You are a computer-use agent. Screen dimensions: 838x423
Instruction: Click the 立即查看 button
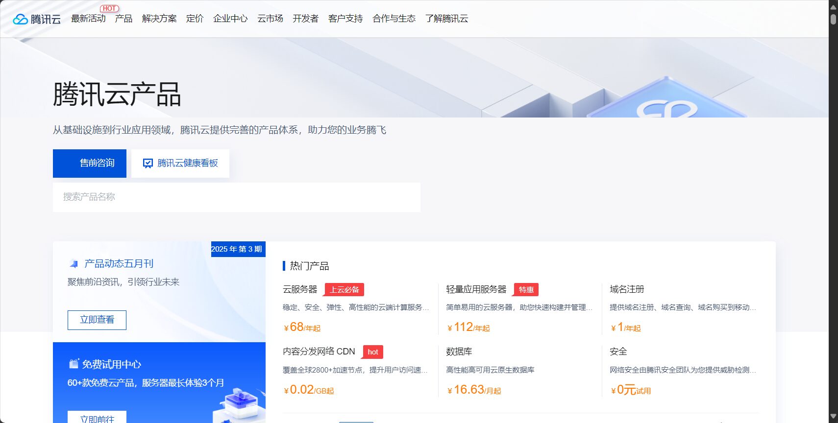pos(97,320)
